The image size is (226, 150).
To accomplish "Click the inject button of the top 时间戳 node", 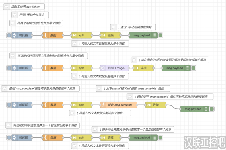I will [9, 35].
